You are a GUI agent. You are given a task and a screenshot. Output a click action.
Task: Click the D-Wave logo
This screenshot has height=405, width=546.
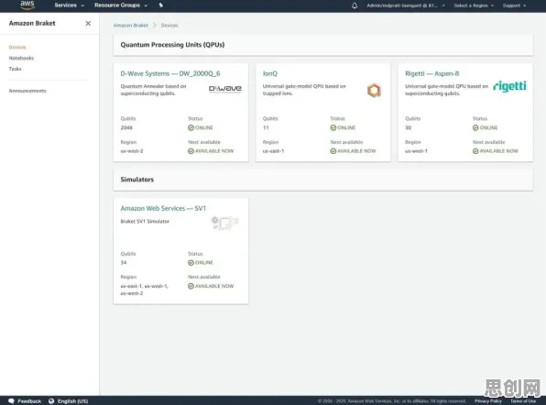[225, 89]
